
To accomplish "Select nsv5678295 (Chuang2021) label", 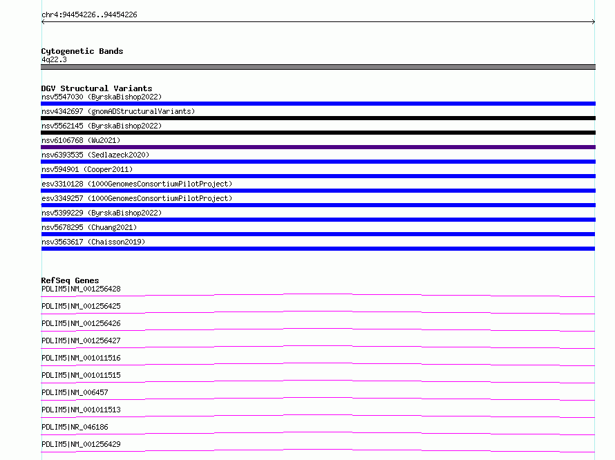I will pos(89,227).
